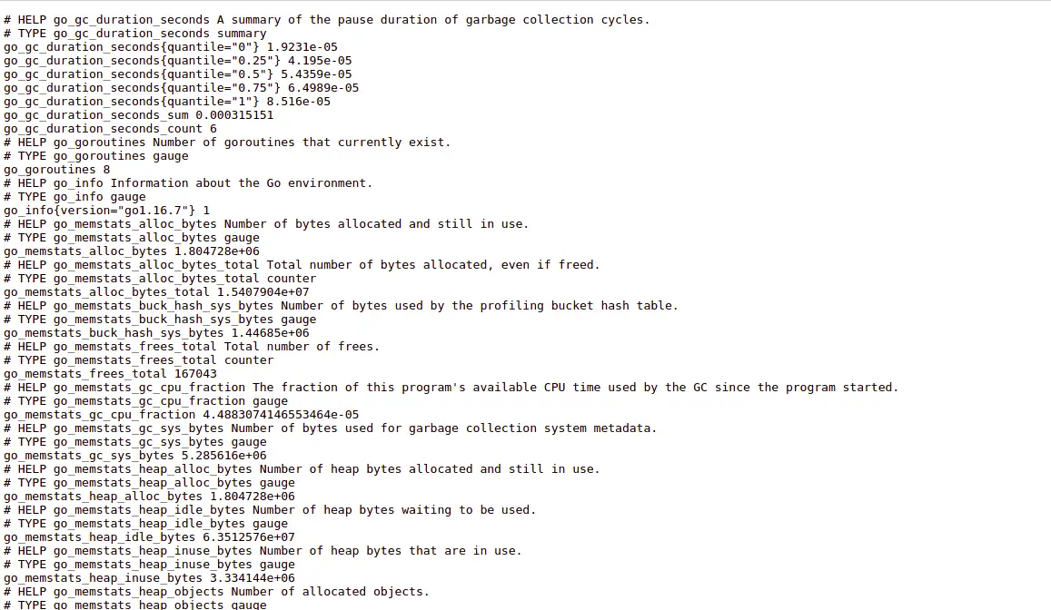Click the go_memstats_heap_alloc_bytes value line

click(149, 497)
